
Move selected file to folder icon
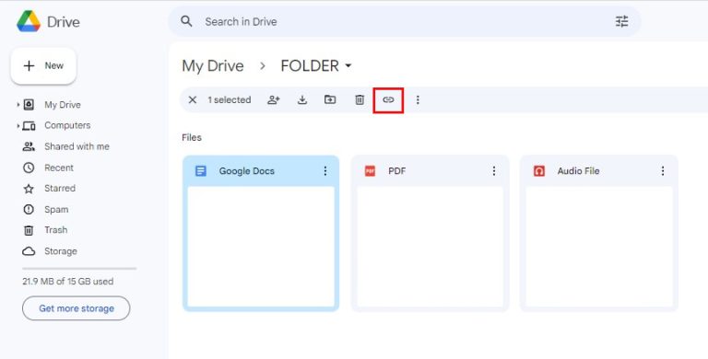pyautogui.click(x=330, y=99)
